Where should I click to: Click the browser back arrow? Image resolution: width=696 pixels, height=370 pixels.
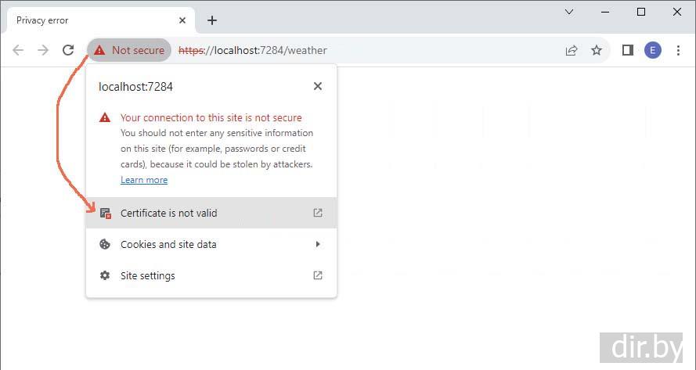click(x=18, y=50)
